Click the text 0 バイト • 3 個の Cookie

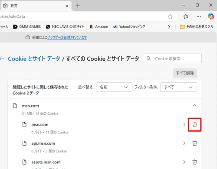[49, 151]
